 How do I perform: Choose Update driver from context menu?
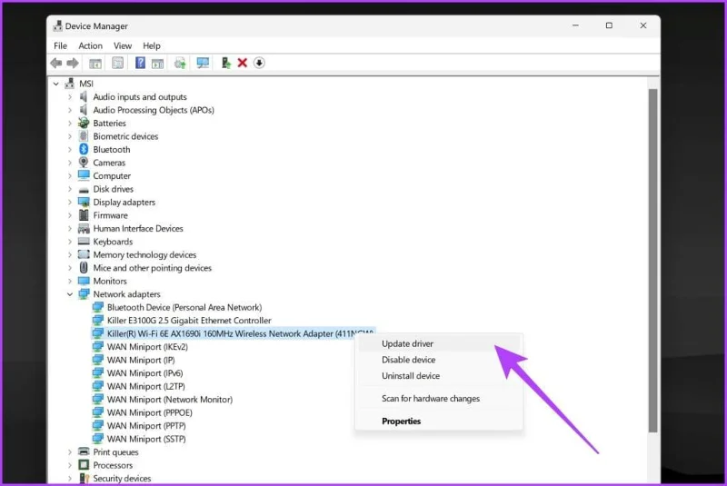pyautogui.click(x=439, y=343)
